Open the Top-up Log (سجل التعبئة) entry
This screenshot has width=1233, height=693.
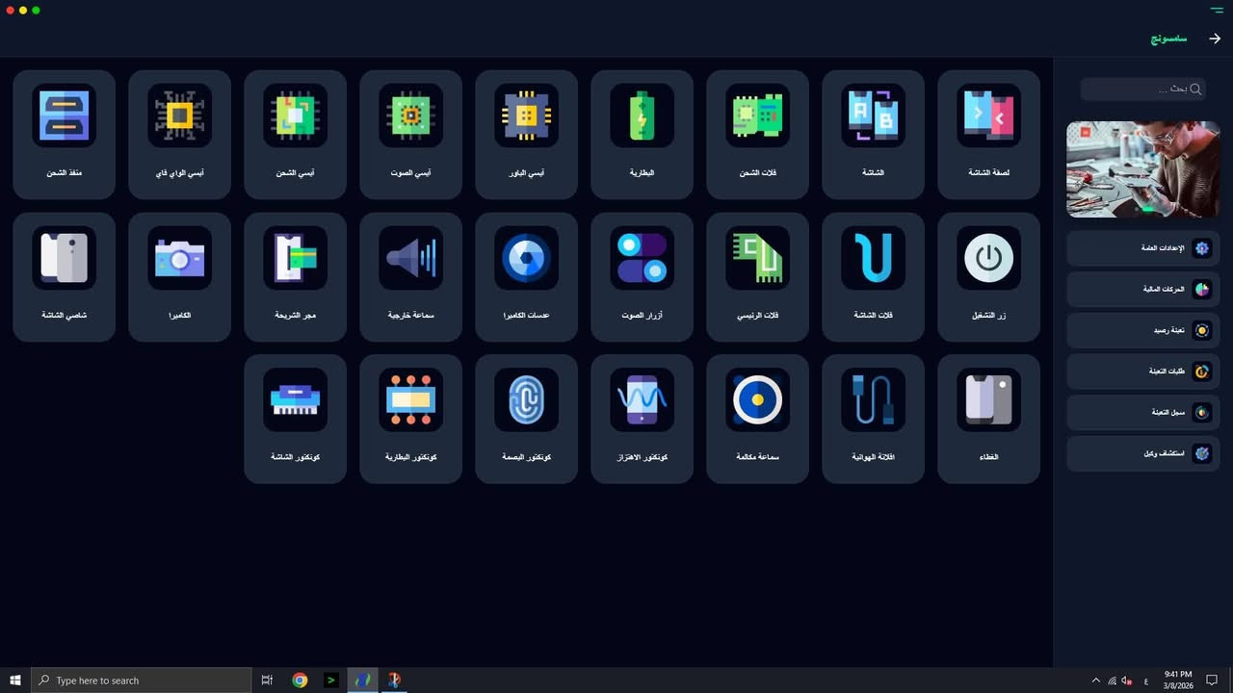(1142, 412)
